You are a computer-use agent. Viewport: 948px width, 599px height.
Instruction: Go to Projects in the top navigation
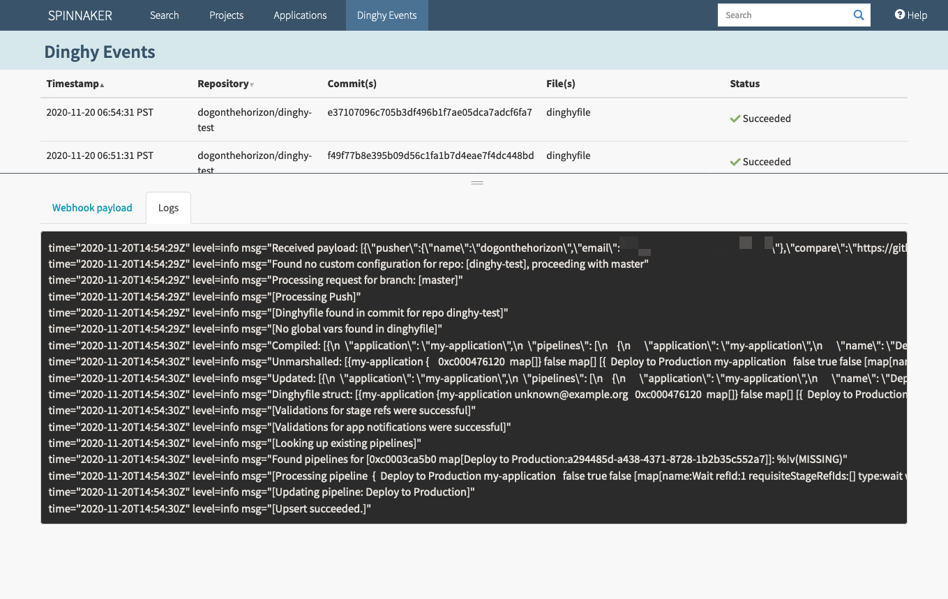point(227,15)
